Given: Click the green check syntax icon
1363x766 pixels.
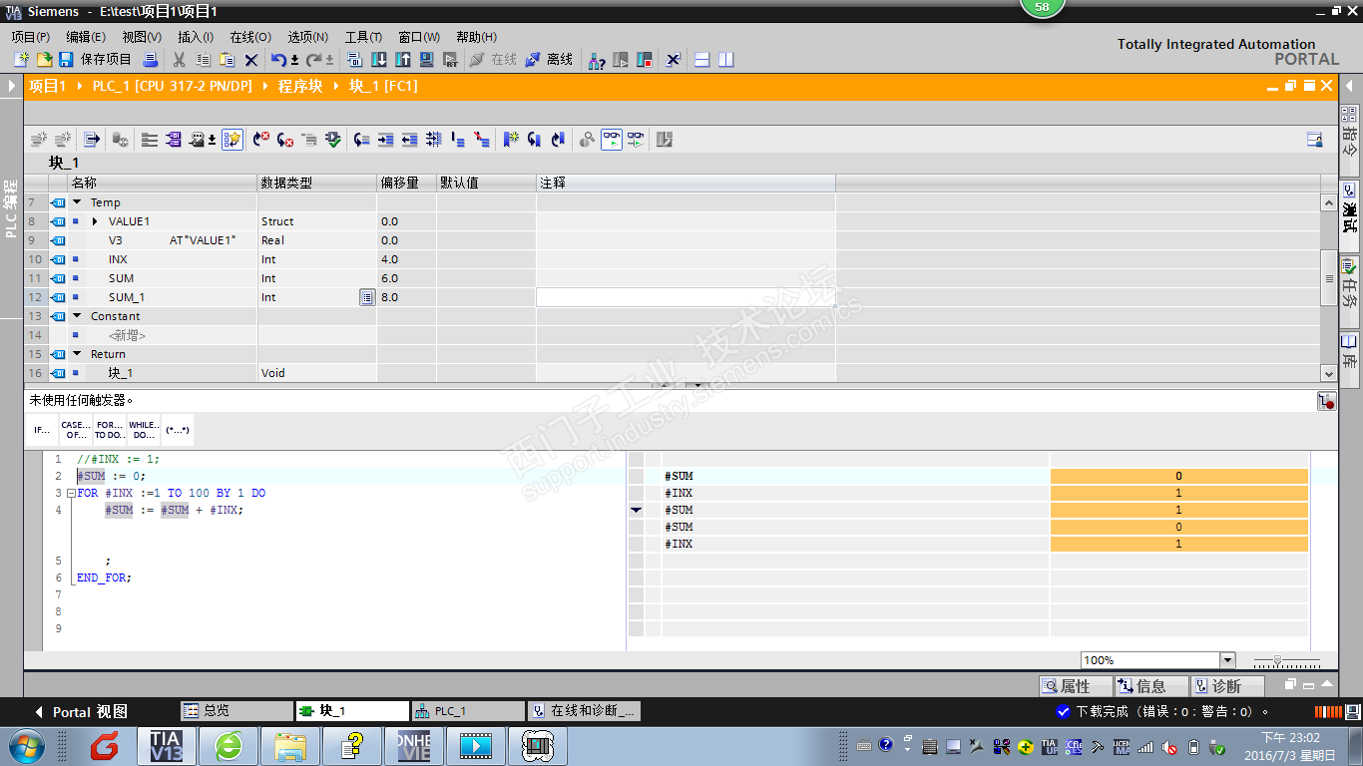Looking at the screenshot, I should tap(333, 140).
